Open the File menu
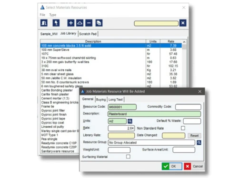Screen dimensions: 238x178 [x=42, y=15]
